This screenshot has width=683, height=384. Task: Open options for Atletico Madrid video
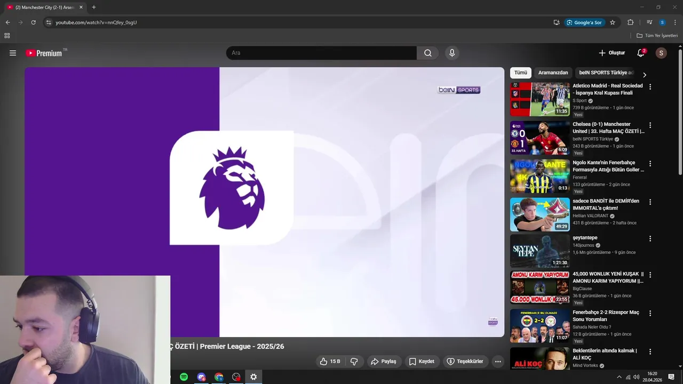[650, 86]
